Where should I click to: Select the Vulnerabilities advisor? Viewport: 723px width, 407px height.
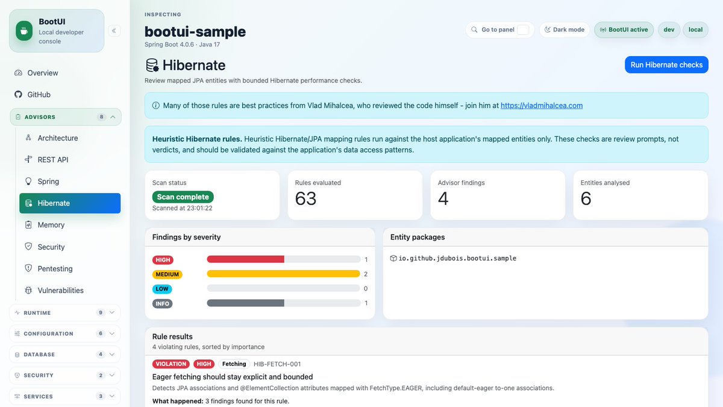70,290
